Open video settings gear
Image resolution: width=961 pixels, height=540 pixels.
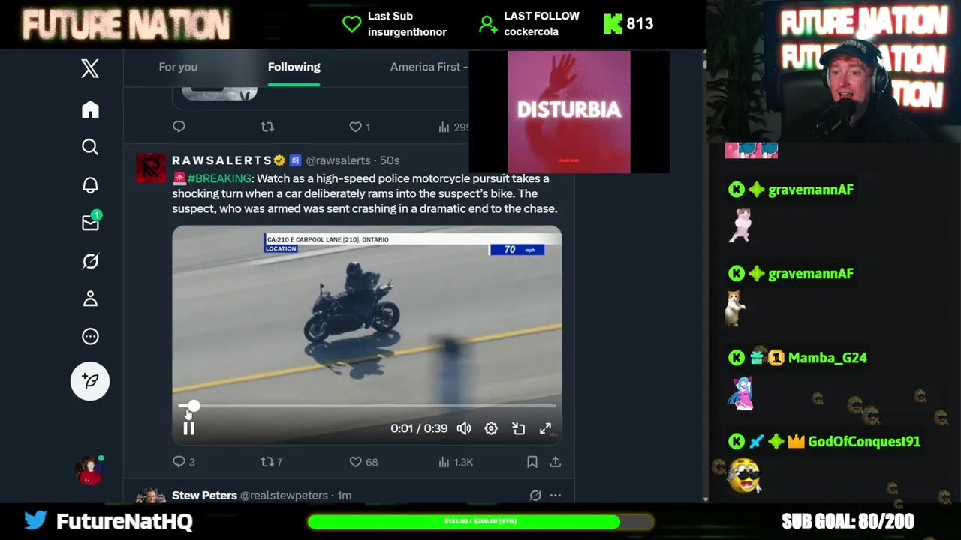click(x=491, y=428)
